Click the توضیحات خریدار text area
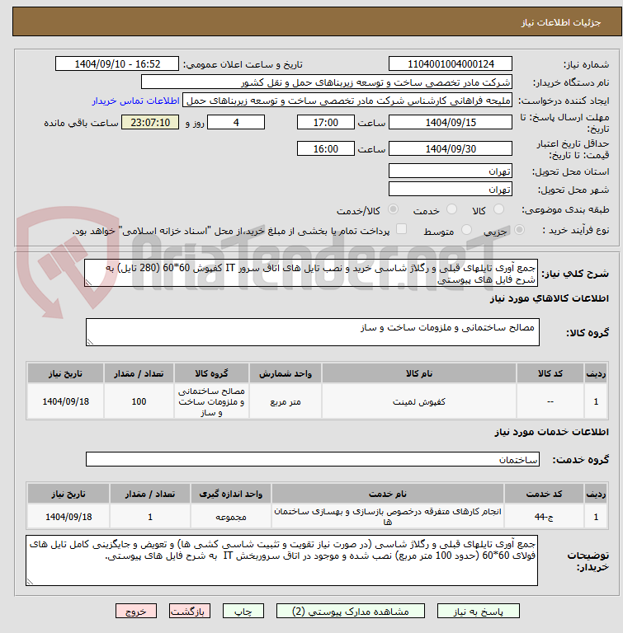 281,560
